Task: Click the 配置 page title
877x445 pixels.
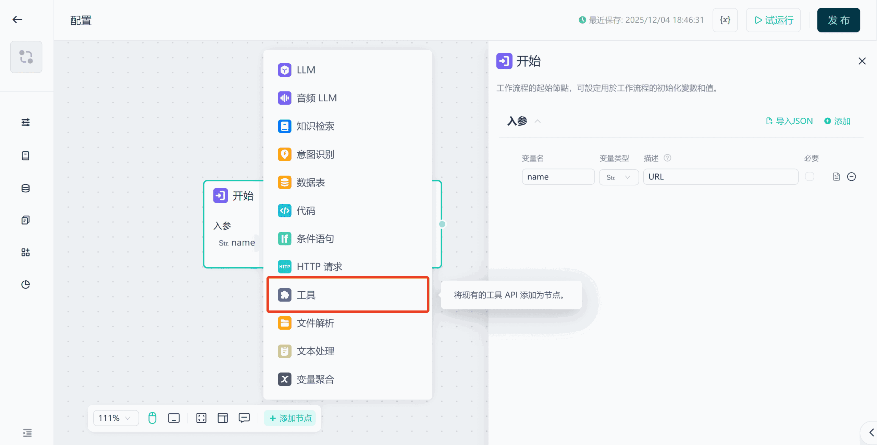Action: coord(81,21)
